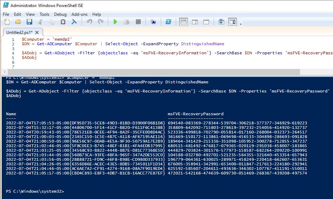Click recovery password starting 196779-064361
The image size is (333, 199).
[237, 159]
